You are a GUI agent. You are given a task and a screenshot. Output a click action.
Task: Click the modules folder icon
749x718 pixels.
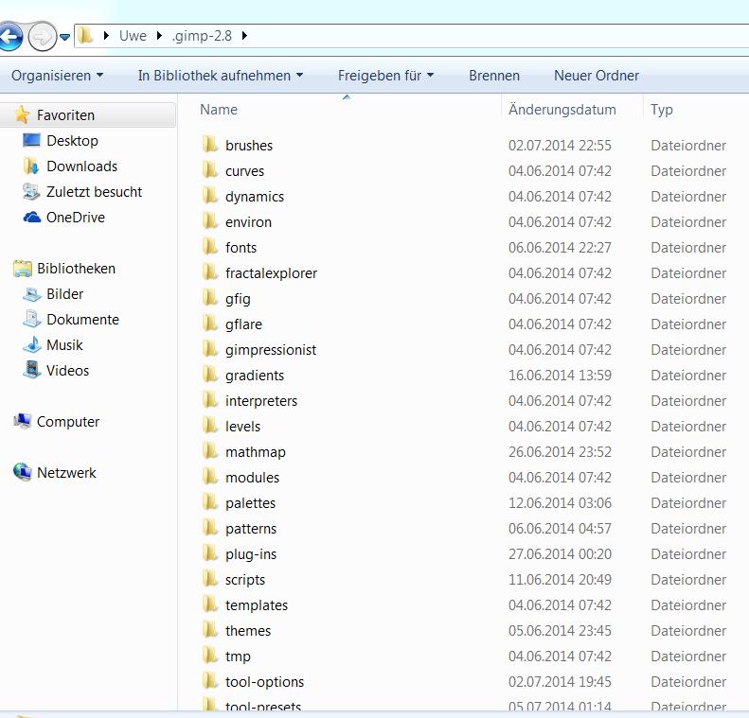coord(209,477)
